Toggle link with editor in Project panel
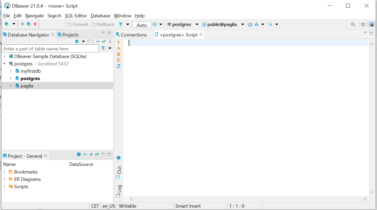 coord(97,154)
